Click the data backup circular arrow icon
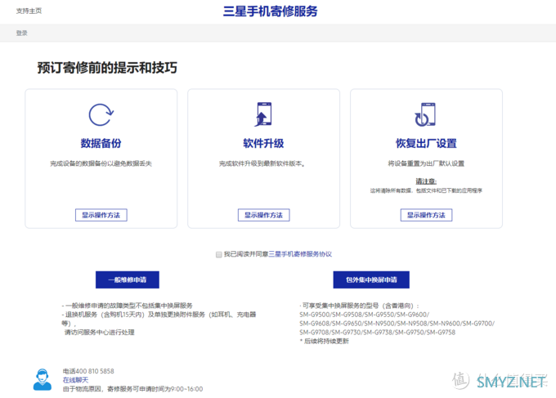The height and width of the screenshot is (398, 556). 101,114
